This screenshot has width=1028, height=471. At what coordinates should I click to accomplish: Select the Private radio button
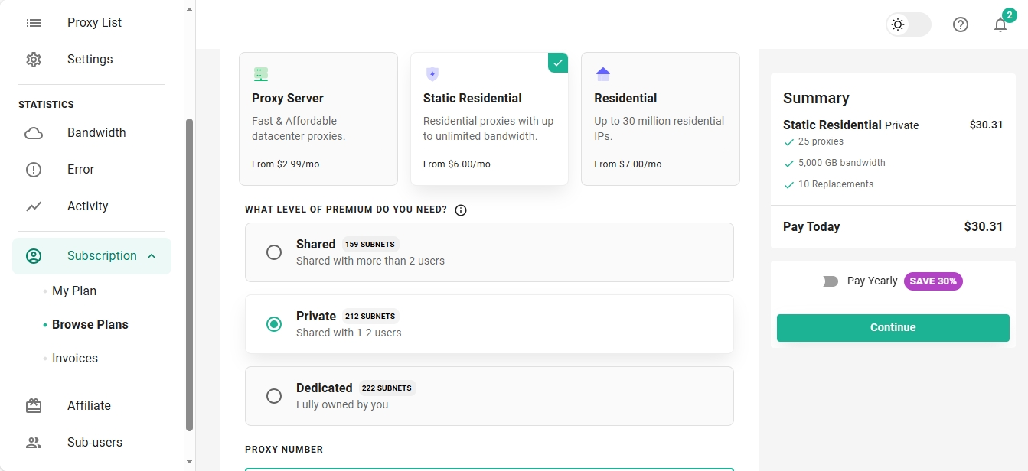pyautogui.click(x=274, y=324)
